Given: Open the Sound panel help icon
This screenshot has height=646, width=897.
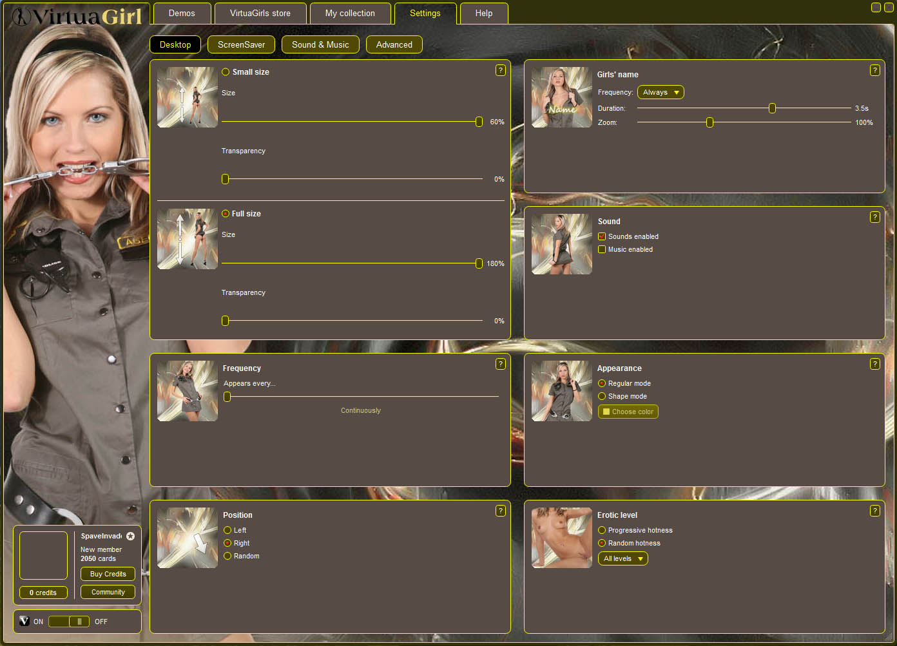Looking at the screenshot, I should [x=874, y=217].
